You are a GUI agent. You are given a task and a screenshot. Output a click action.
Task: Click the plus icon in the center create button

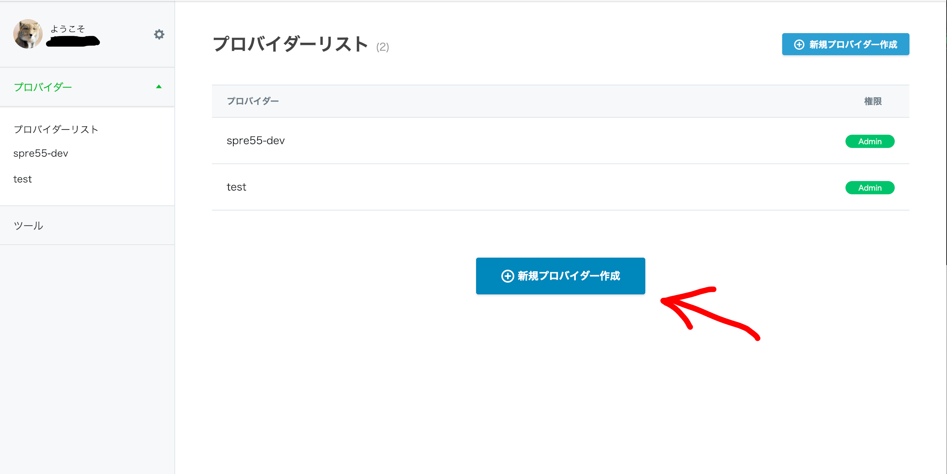(x=507, y=276)
